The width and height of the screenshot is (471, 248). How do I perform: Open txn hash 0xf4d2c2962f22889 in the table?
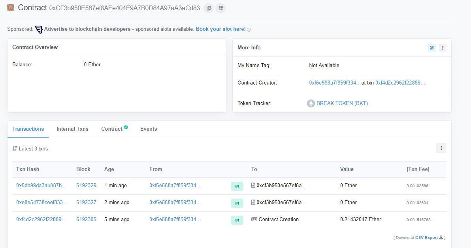(41, 220)
